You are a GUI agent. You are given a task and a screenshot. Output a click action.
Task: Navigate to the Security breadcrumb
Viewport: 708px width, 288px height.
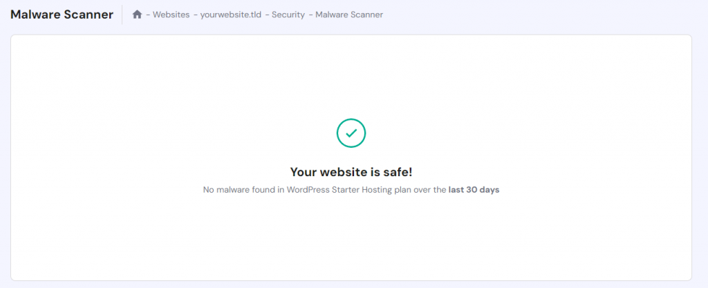tap(288, 15)
